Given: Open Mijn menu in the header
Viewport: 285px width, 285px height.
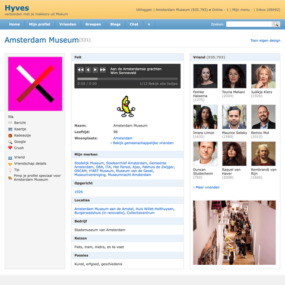Looking at the screenshot, I should [x=242, y=9].
